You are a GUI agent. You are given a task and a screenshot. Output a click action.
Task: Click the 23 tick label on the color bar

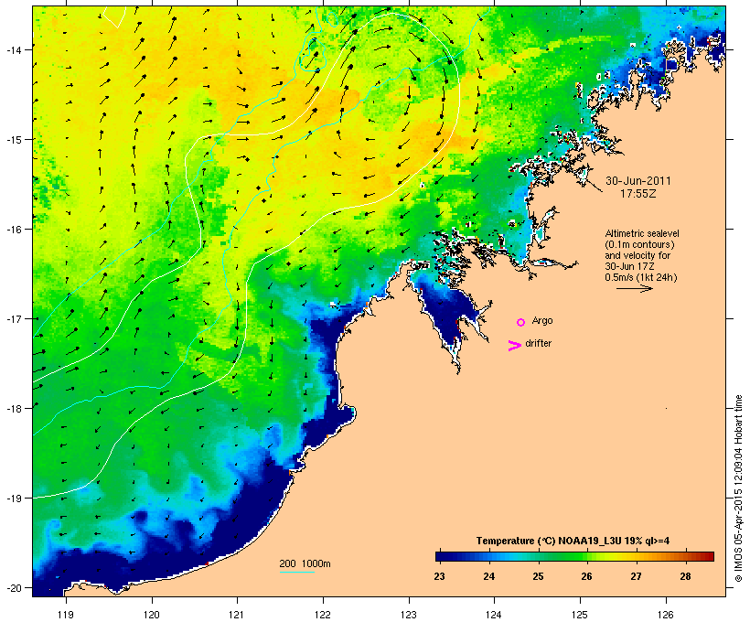tap(440, 576)
